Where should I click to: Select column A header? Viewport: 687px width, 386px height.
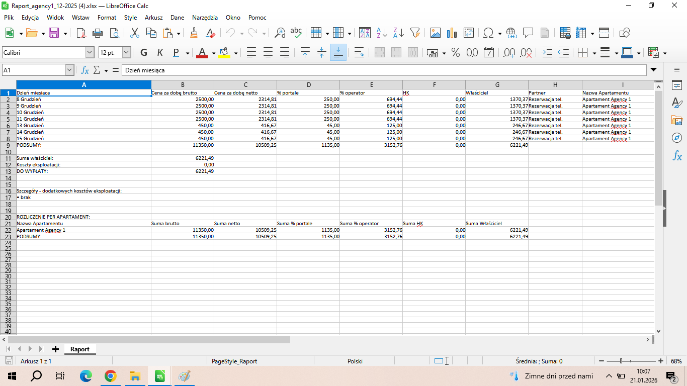[83, 84]
